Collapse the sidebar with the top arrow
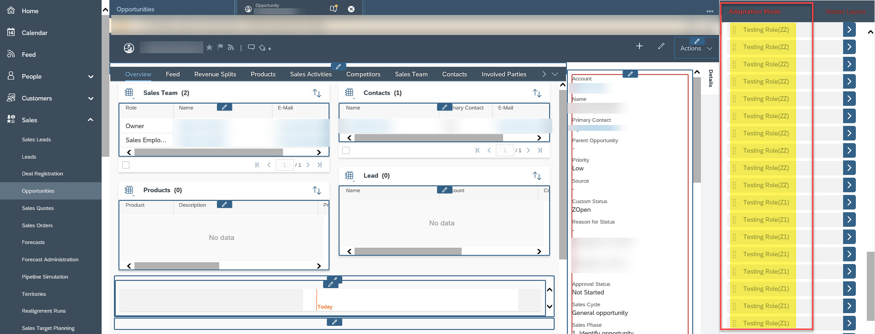 tap(105, 9)
